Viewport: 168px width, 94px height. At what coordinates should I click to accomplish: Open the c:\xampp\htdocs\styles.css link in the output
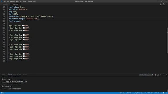(x=14, y=81)
